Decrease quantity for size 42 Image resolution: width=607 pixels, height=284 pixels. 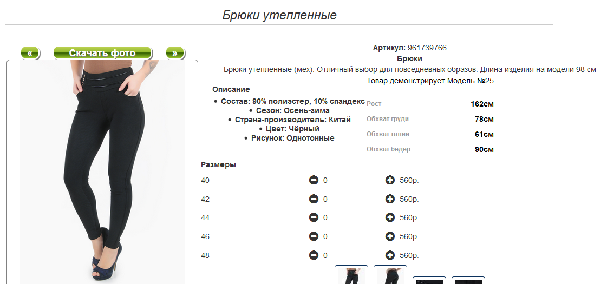314,199
